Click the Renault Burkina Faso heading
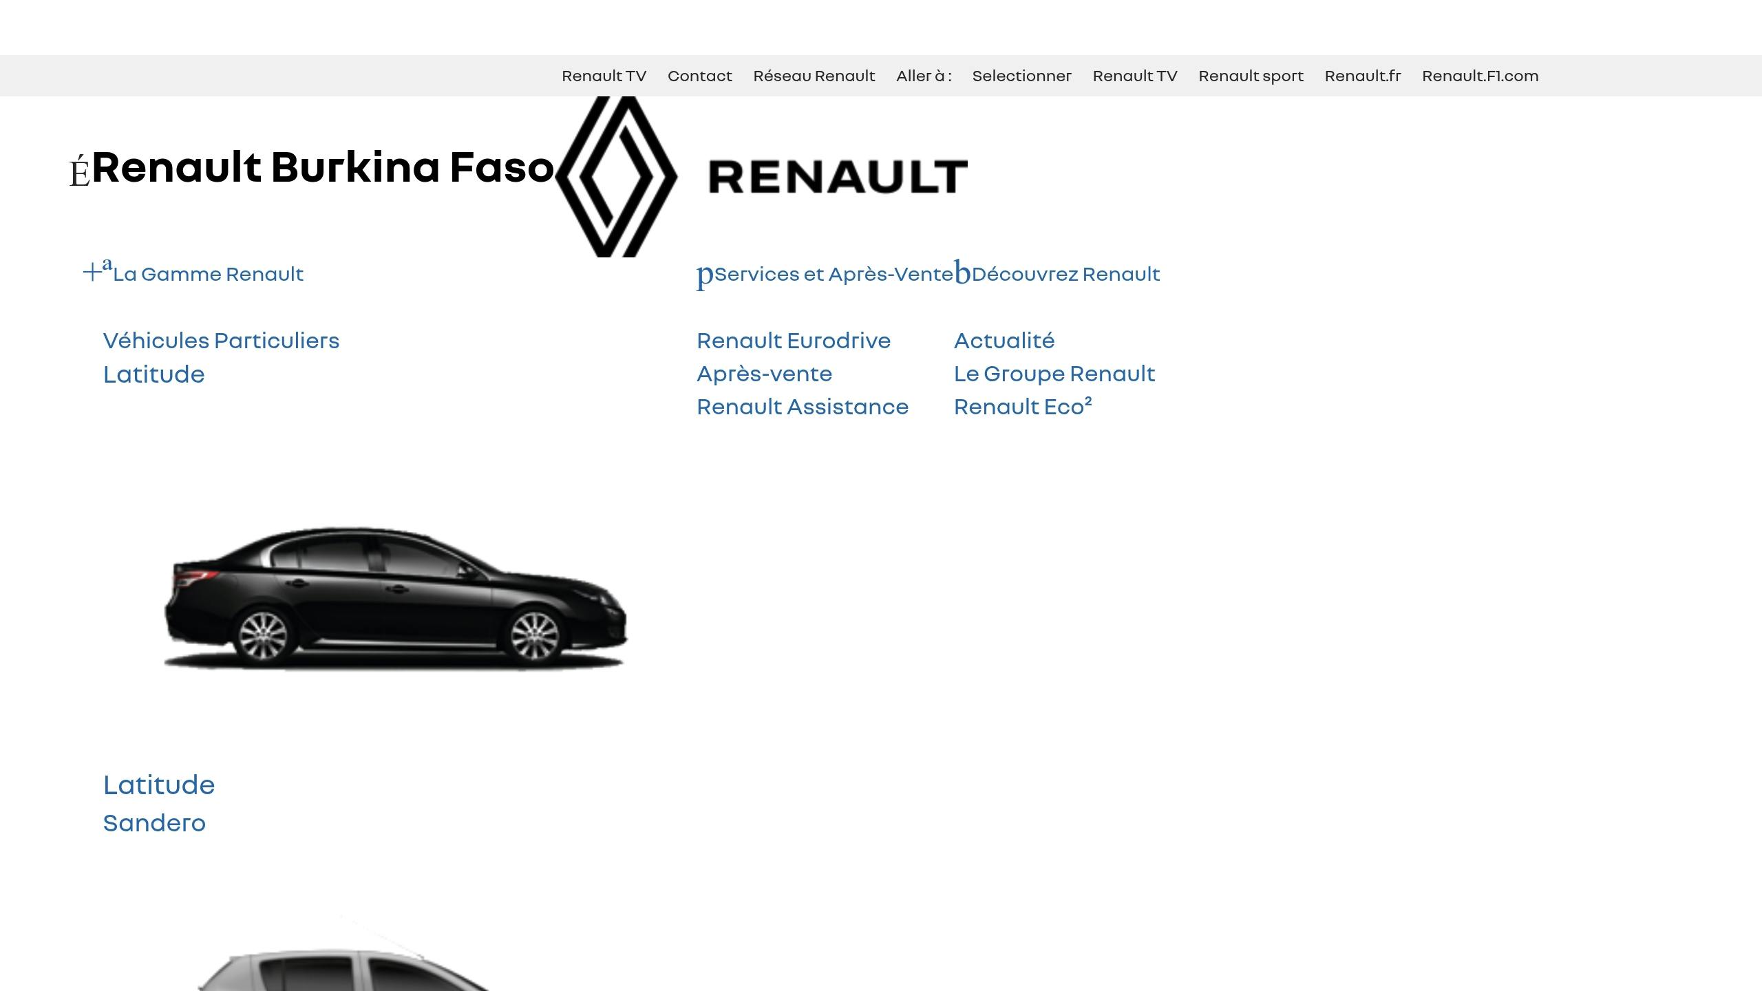The height and width of the screenshot is (991, 1762). click(323, 167)
